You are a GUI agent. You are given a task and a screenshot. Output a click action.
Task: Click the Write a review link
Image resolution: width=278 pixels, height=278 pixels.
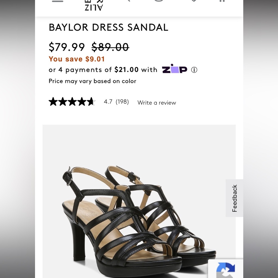(157, 103)
